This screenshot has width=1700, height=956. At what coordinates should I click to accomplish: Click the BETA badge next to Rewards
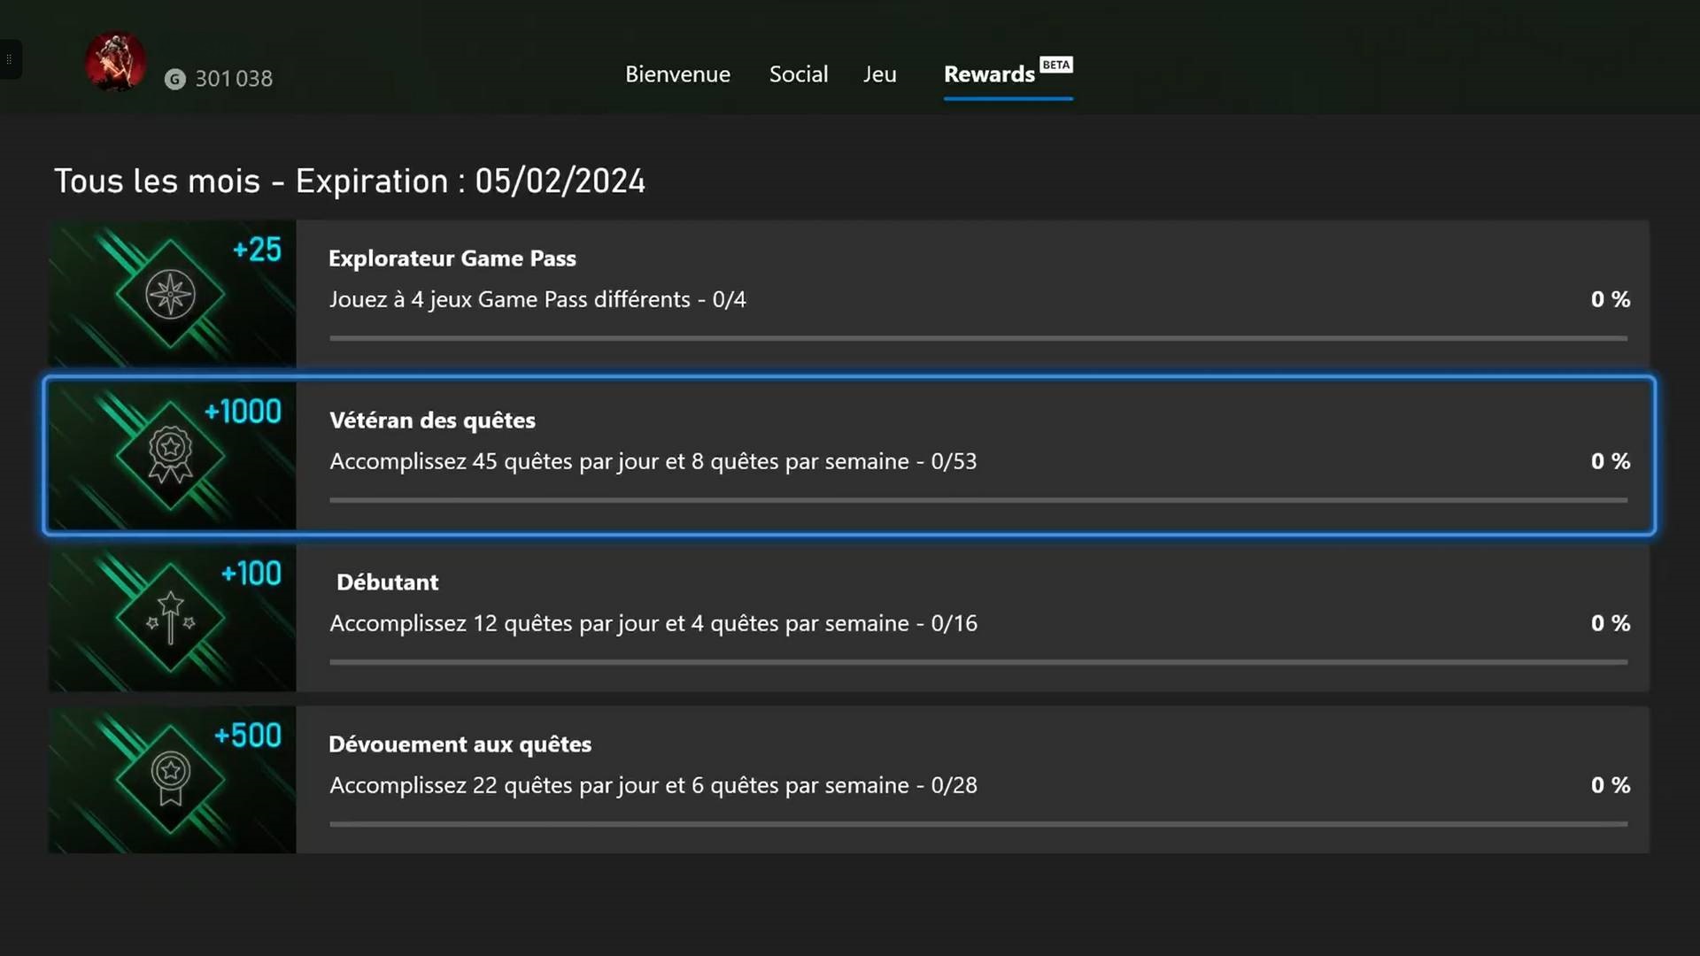pos(1055,65)
